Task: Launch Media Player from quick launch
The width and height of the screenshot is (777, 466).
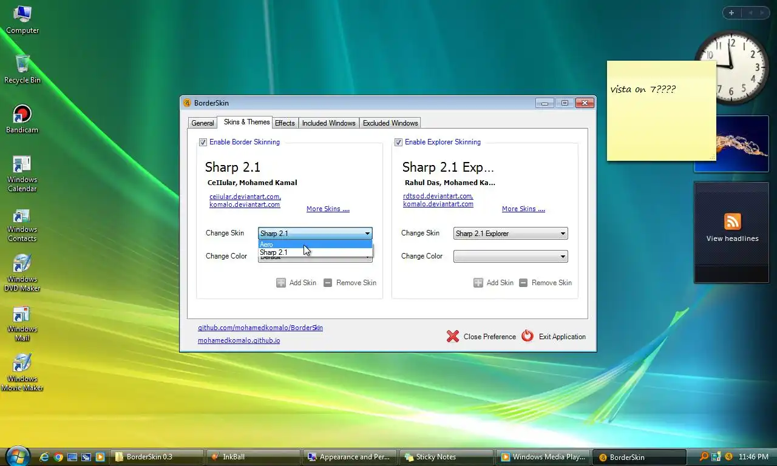Action: coord(100,457)
